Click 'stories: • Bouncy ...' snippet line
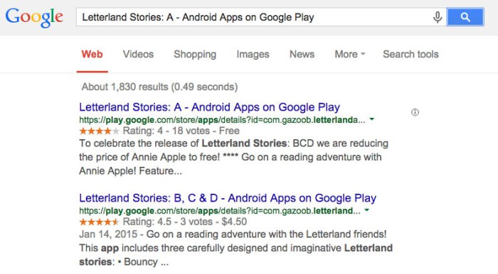The image size is (498, 274). (124, 262)
